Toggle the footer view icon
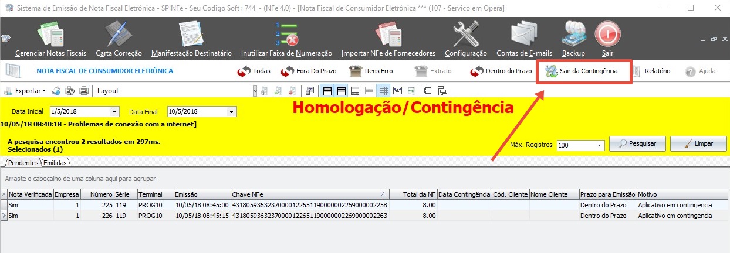730x253 pixels. click(355, 91)
